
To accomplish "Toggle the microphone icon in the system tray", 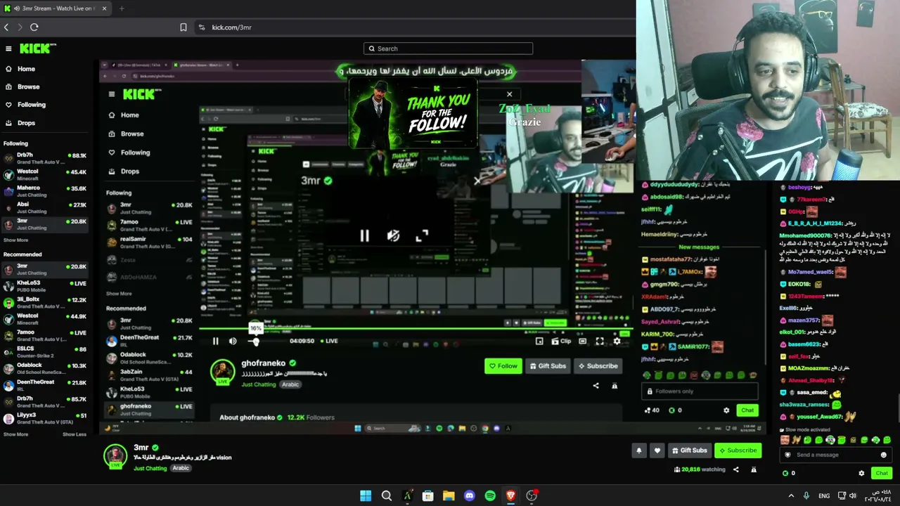I will [806, 495].
